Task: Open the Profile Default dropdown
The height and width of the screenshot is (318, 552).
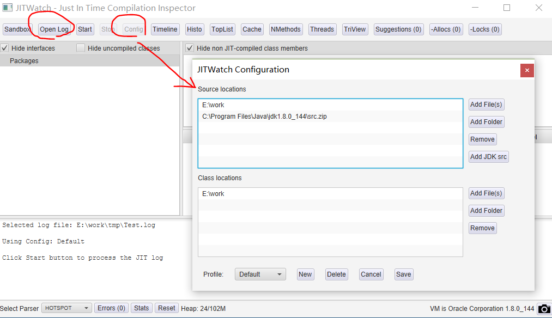Action: click(260, 274)
